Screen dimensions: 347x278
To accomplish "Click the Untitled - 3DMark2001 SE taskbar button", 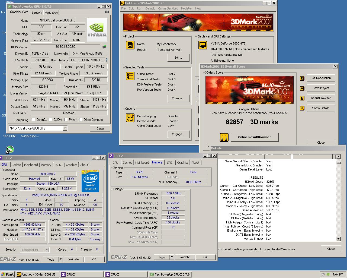I will click(x=37, y=274).
